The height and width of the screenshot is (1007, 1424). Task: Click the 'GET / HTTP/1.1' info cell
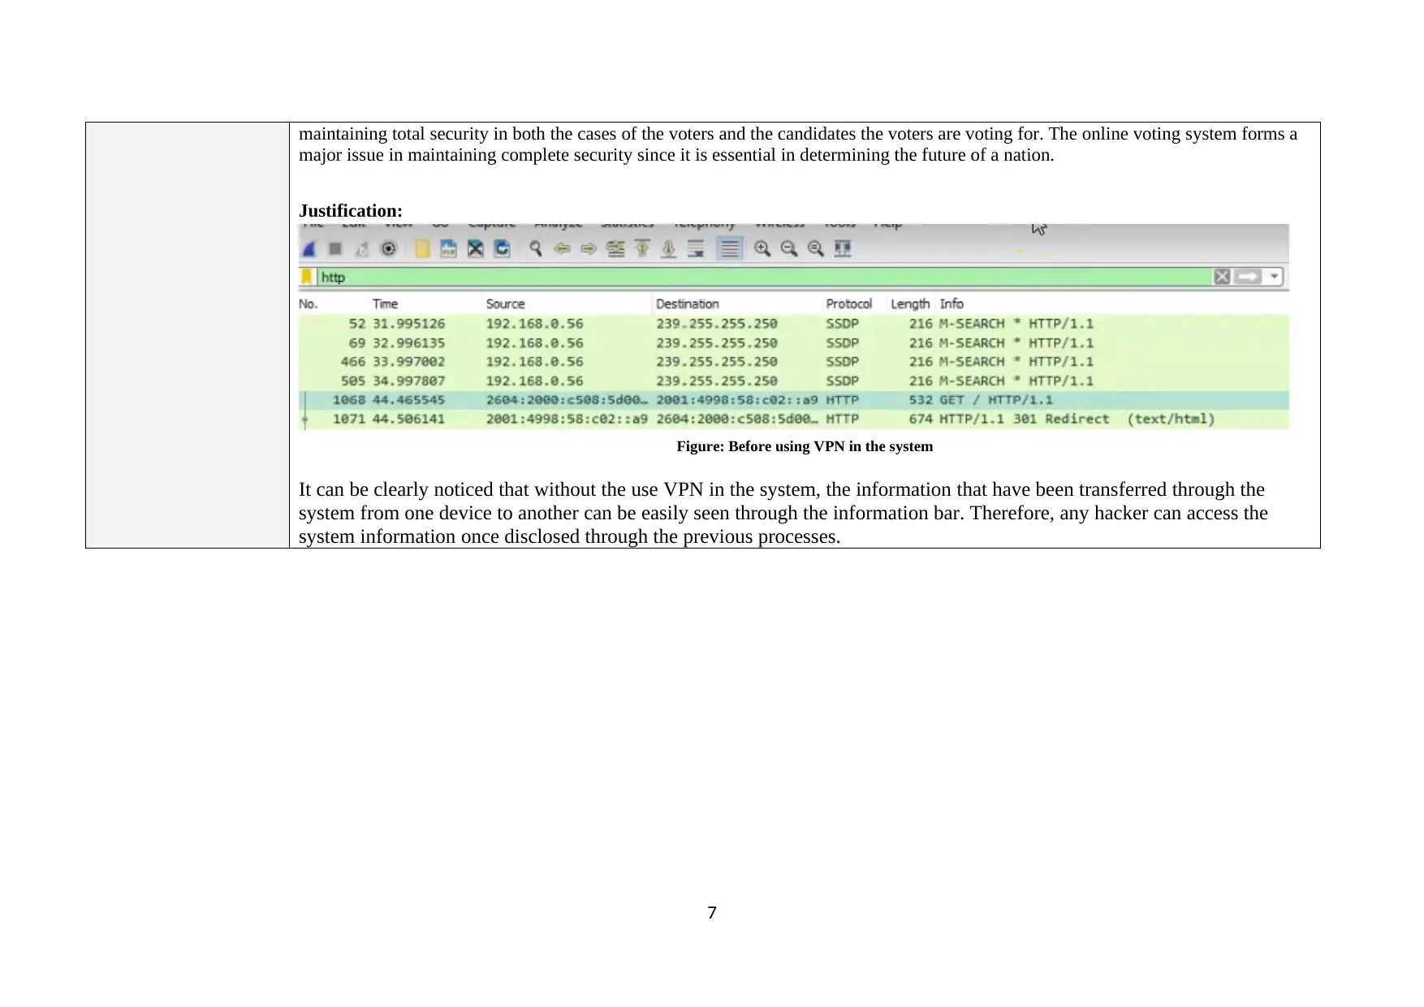996,400
